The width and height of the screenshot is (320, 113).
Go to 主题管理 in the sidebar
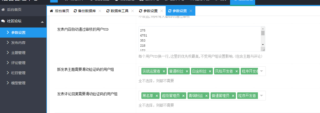click(x=18, y=53)
